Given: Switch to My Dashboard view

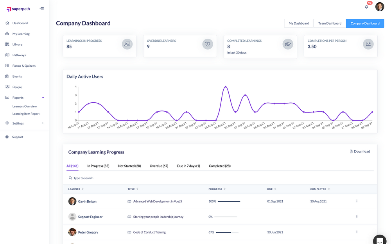Looking at the screenshot, I should 299,23.
